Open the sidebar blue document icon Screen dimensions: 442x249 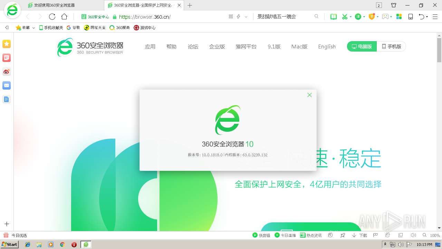tap(7, 99)
